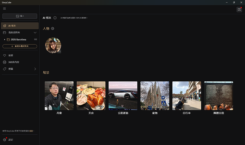Open the woman's face thumbnail in 人物

(53, 45)
